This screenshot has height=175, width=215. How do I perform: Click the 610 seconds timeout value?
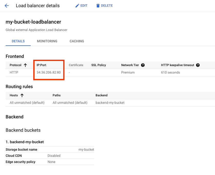point(170,73)
